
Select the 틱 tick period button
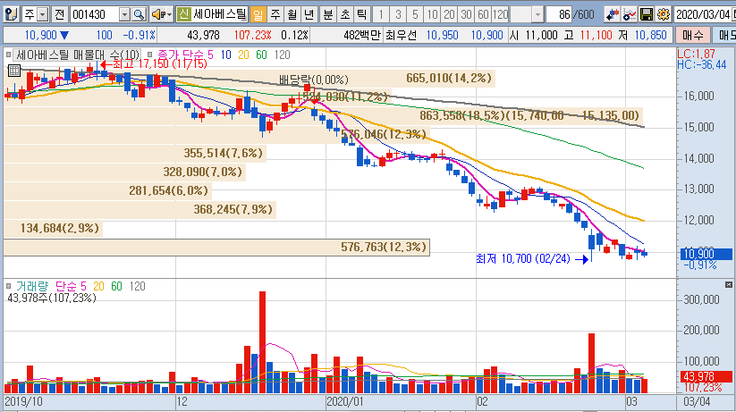point(361,14)
